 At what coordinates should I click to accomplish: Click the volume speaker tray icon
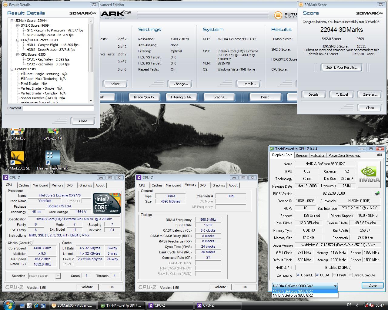pyautogui.click(x=372, y=305)
